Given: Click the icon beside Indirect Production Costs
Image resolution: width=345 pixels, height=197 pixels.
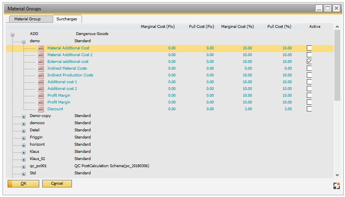Looking at the screenshot, I should 41,75.
